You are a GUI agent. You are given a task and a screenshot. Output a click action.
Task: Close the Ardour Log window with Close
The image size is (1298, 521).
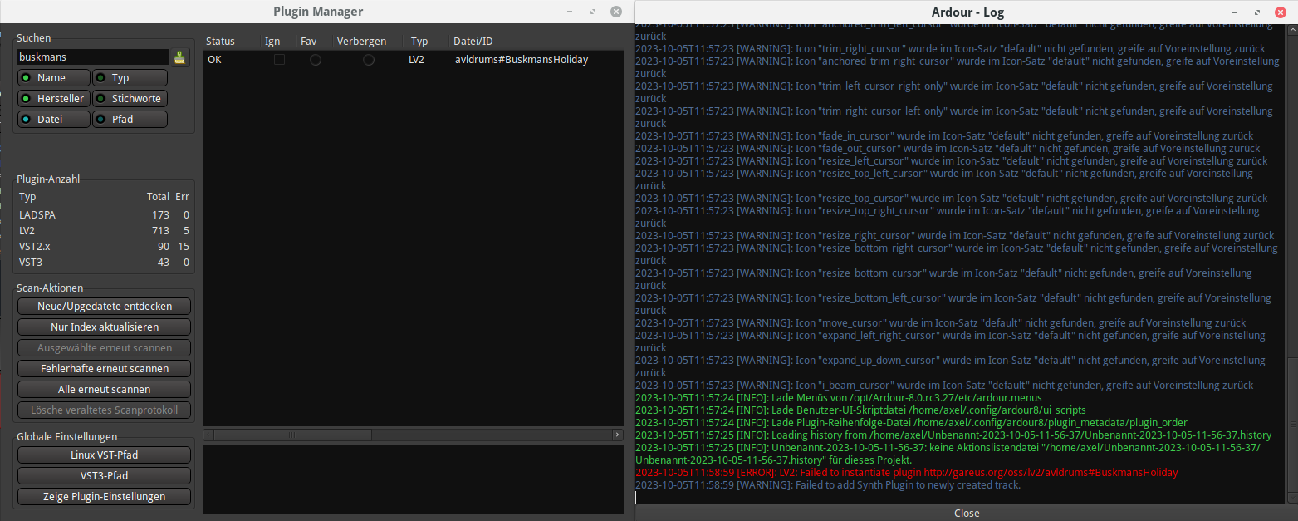[967, 513]
